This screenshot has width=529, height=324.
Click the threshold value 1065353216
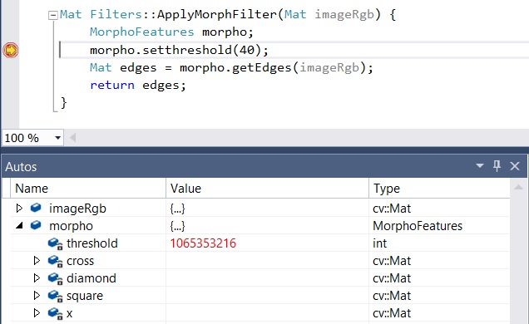(203, 243)
